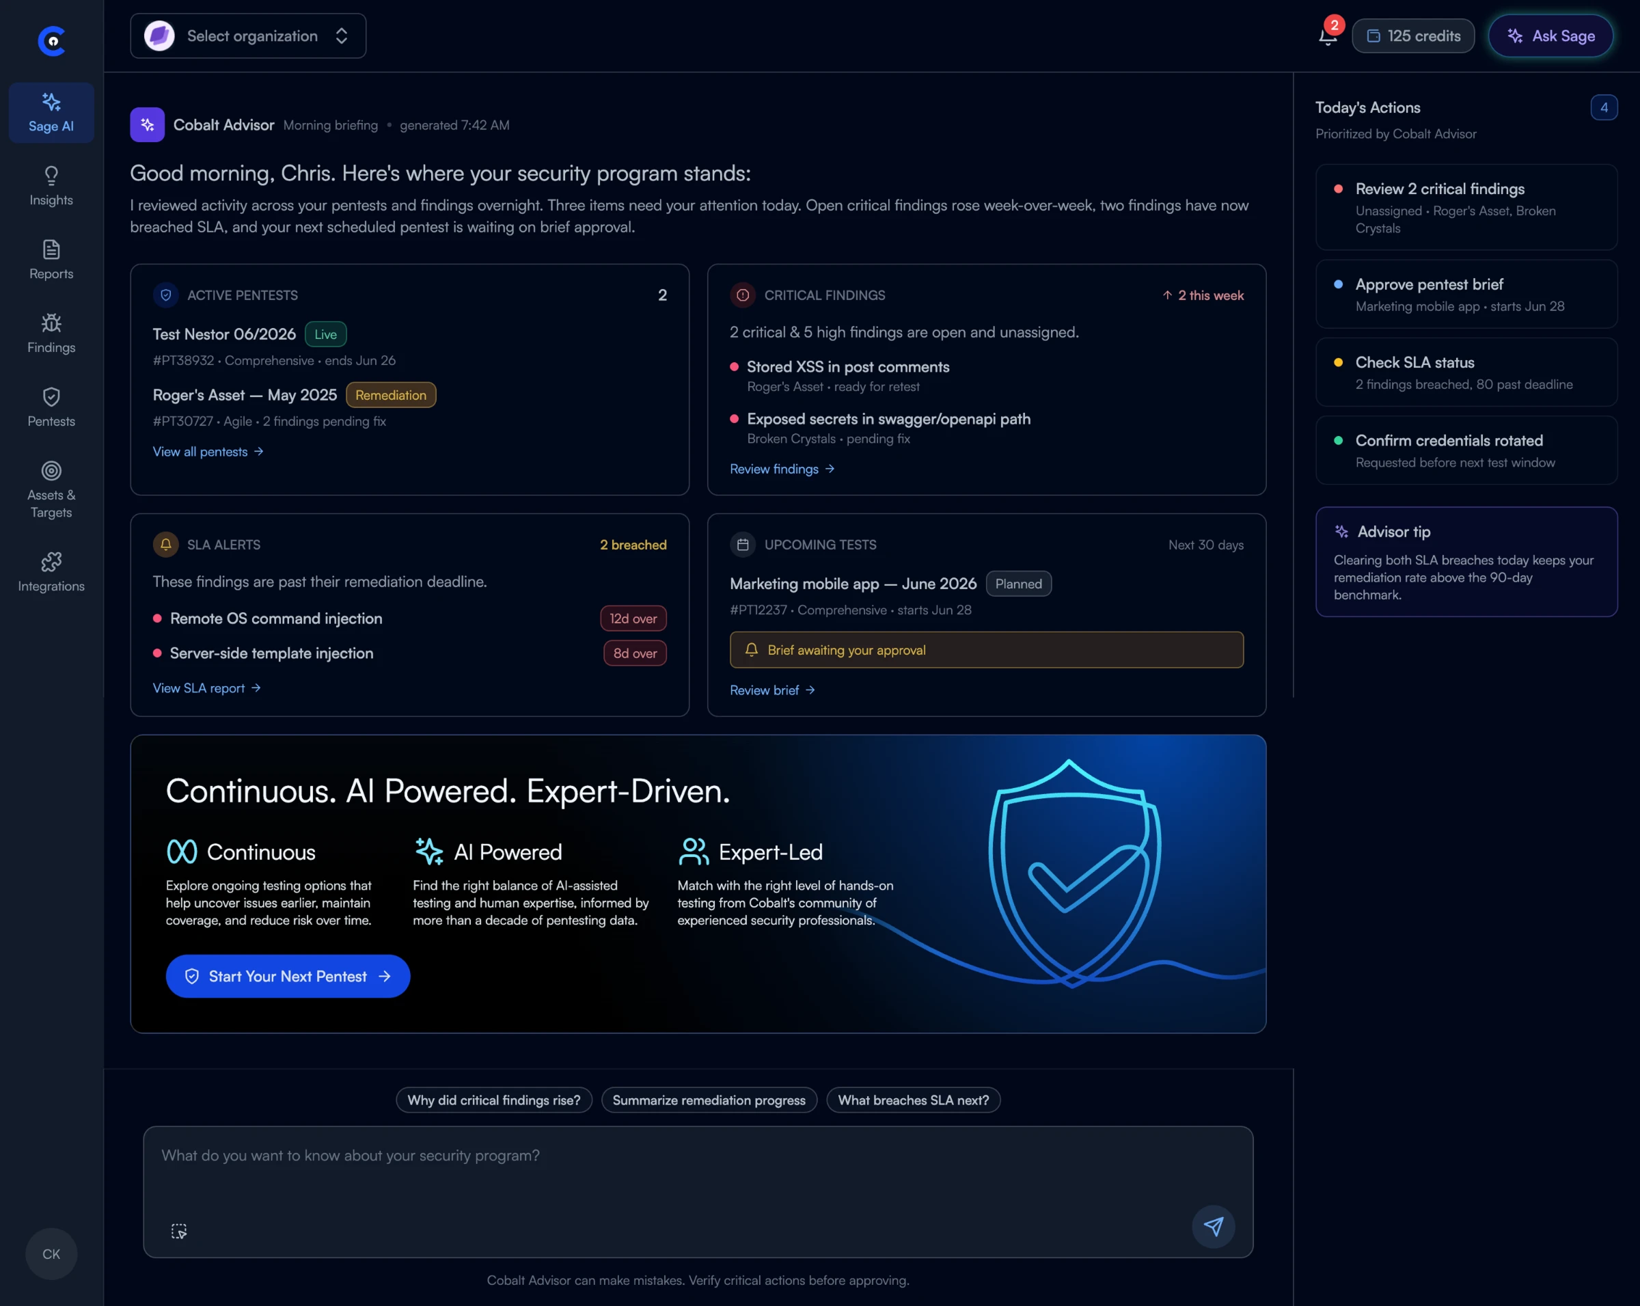Click the Critical Findings alert icon

(x=742, y=295)
